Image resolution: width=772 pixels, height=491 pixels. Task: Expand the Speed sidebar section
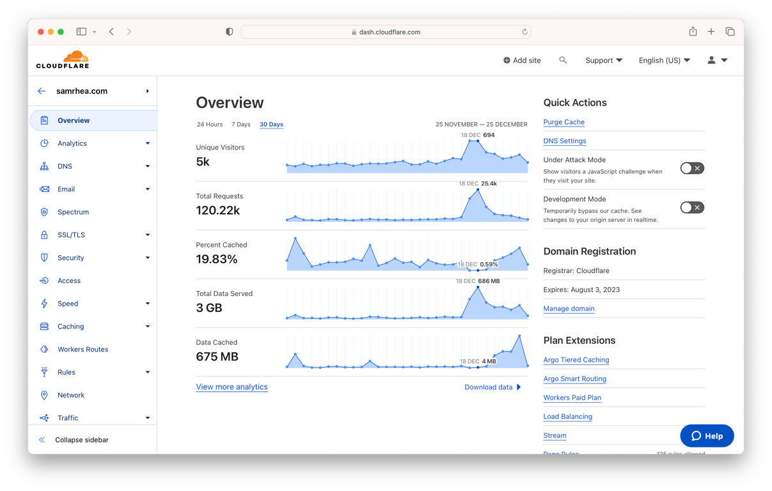148,304
